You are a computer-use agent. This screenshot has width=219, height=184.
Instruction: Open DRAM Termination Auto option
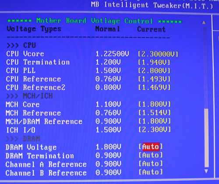[x=151, y=155]
